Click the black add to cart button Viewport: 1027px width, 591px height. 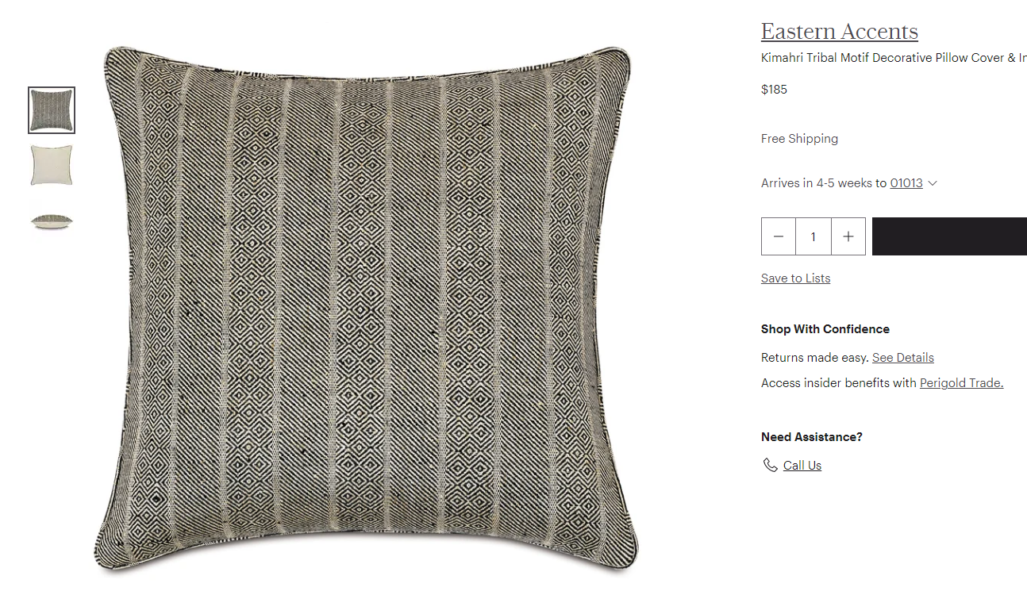(949, 236)
